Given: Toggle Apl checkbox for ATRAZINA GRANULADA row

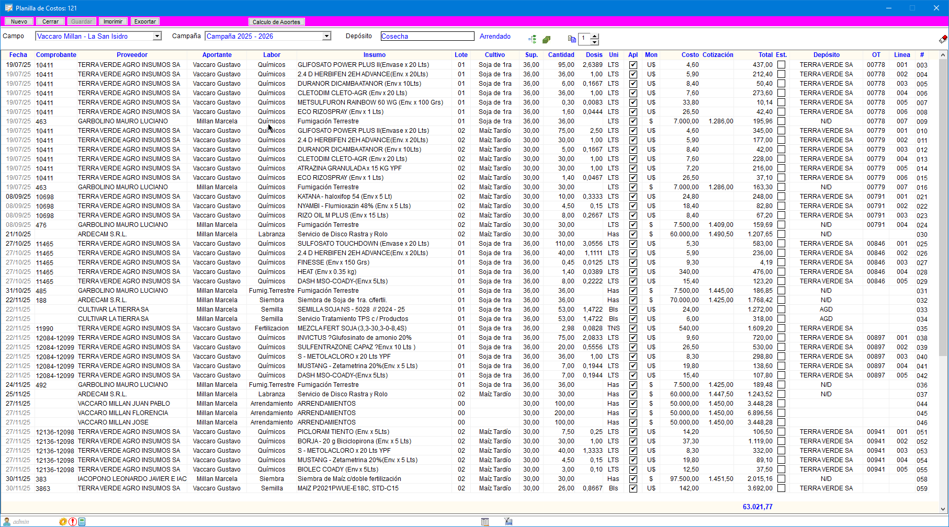Looking at the screenshot, I should pos(633,168).
